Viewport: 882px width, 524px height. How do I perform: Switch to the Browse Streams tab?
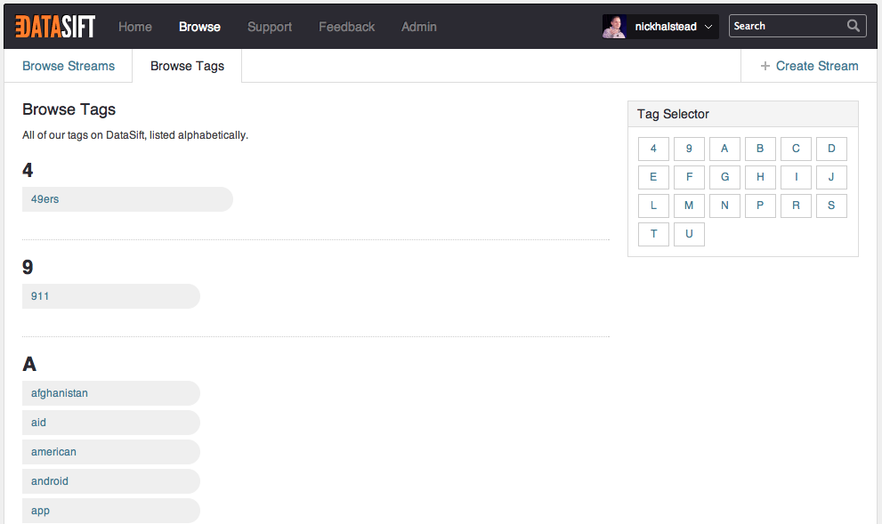pyautogui.click(x=69, y=66)
